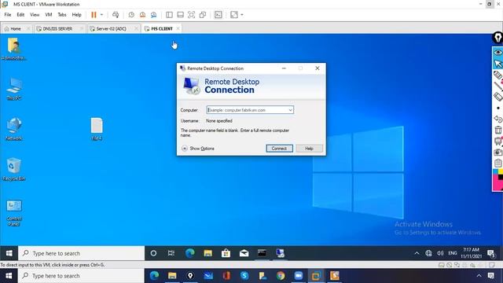Revert VM to snapshot icon

(x=142, y=15)
